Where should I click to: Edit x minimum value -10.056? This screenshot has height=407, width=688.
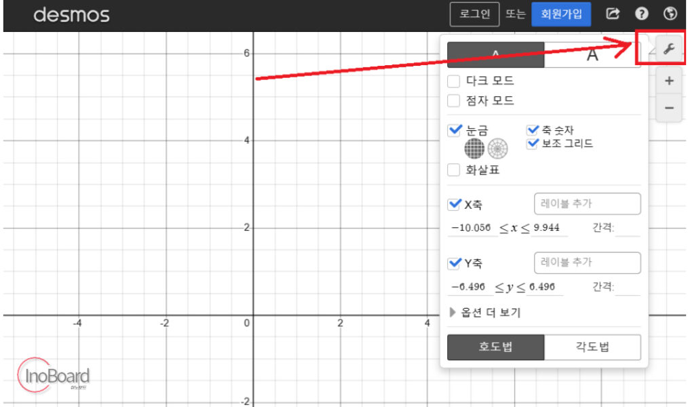point(472,228)
